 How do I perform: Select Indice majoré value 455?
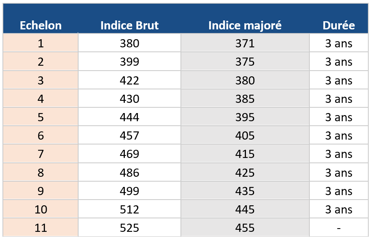click(x=245, y=228)
